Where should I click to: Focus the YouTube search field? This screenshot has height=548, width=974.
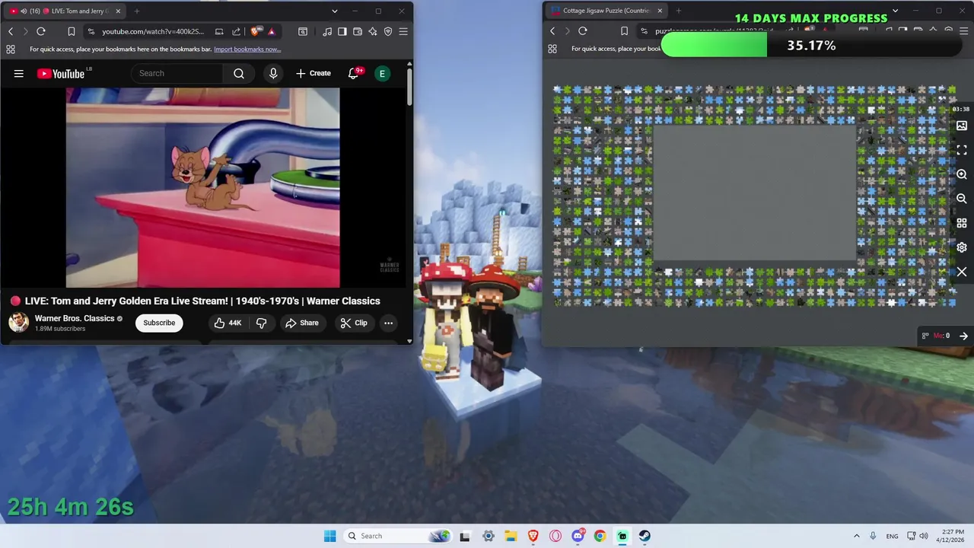tap(177, 73)
